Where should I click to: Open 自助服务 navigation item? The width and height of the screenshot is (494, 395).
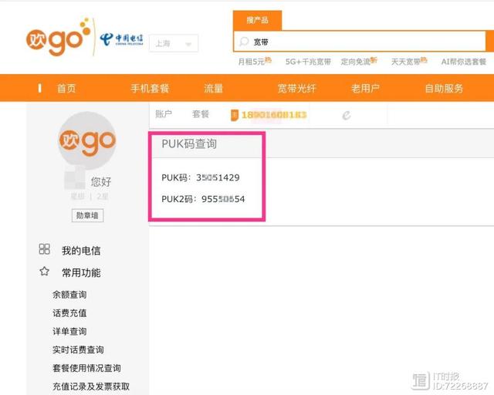[445, 88]
